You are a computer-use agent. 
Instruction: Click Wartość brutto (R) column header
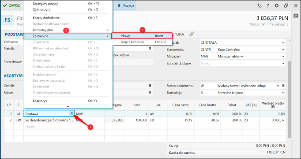tap(273, 105)
